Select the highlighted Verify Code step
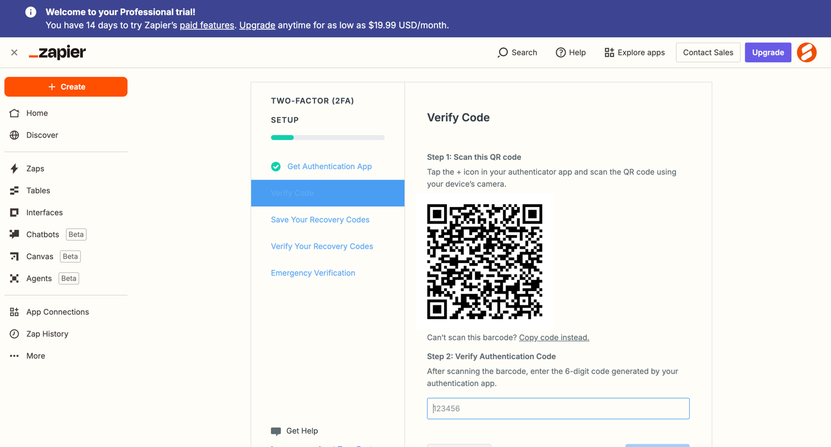The height and width of the screenshot is (447, 831). (x=328, y=193)
